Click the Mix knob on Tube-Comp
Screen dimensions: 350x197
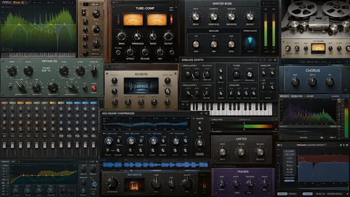pos(160,52)
